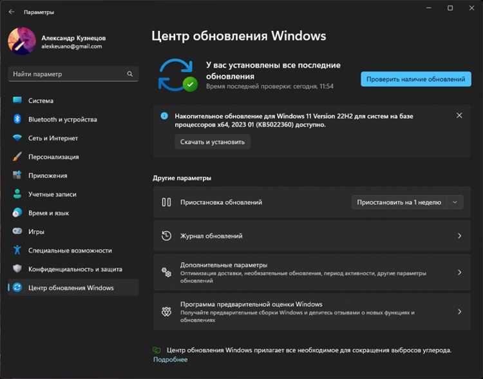Select the globe clock icon for Время и язык
Image resolution: width=483 pixels, height=379 pixels.
[x=17, y=213]
